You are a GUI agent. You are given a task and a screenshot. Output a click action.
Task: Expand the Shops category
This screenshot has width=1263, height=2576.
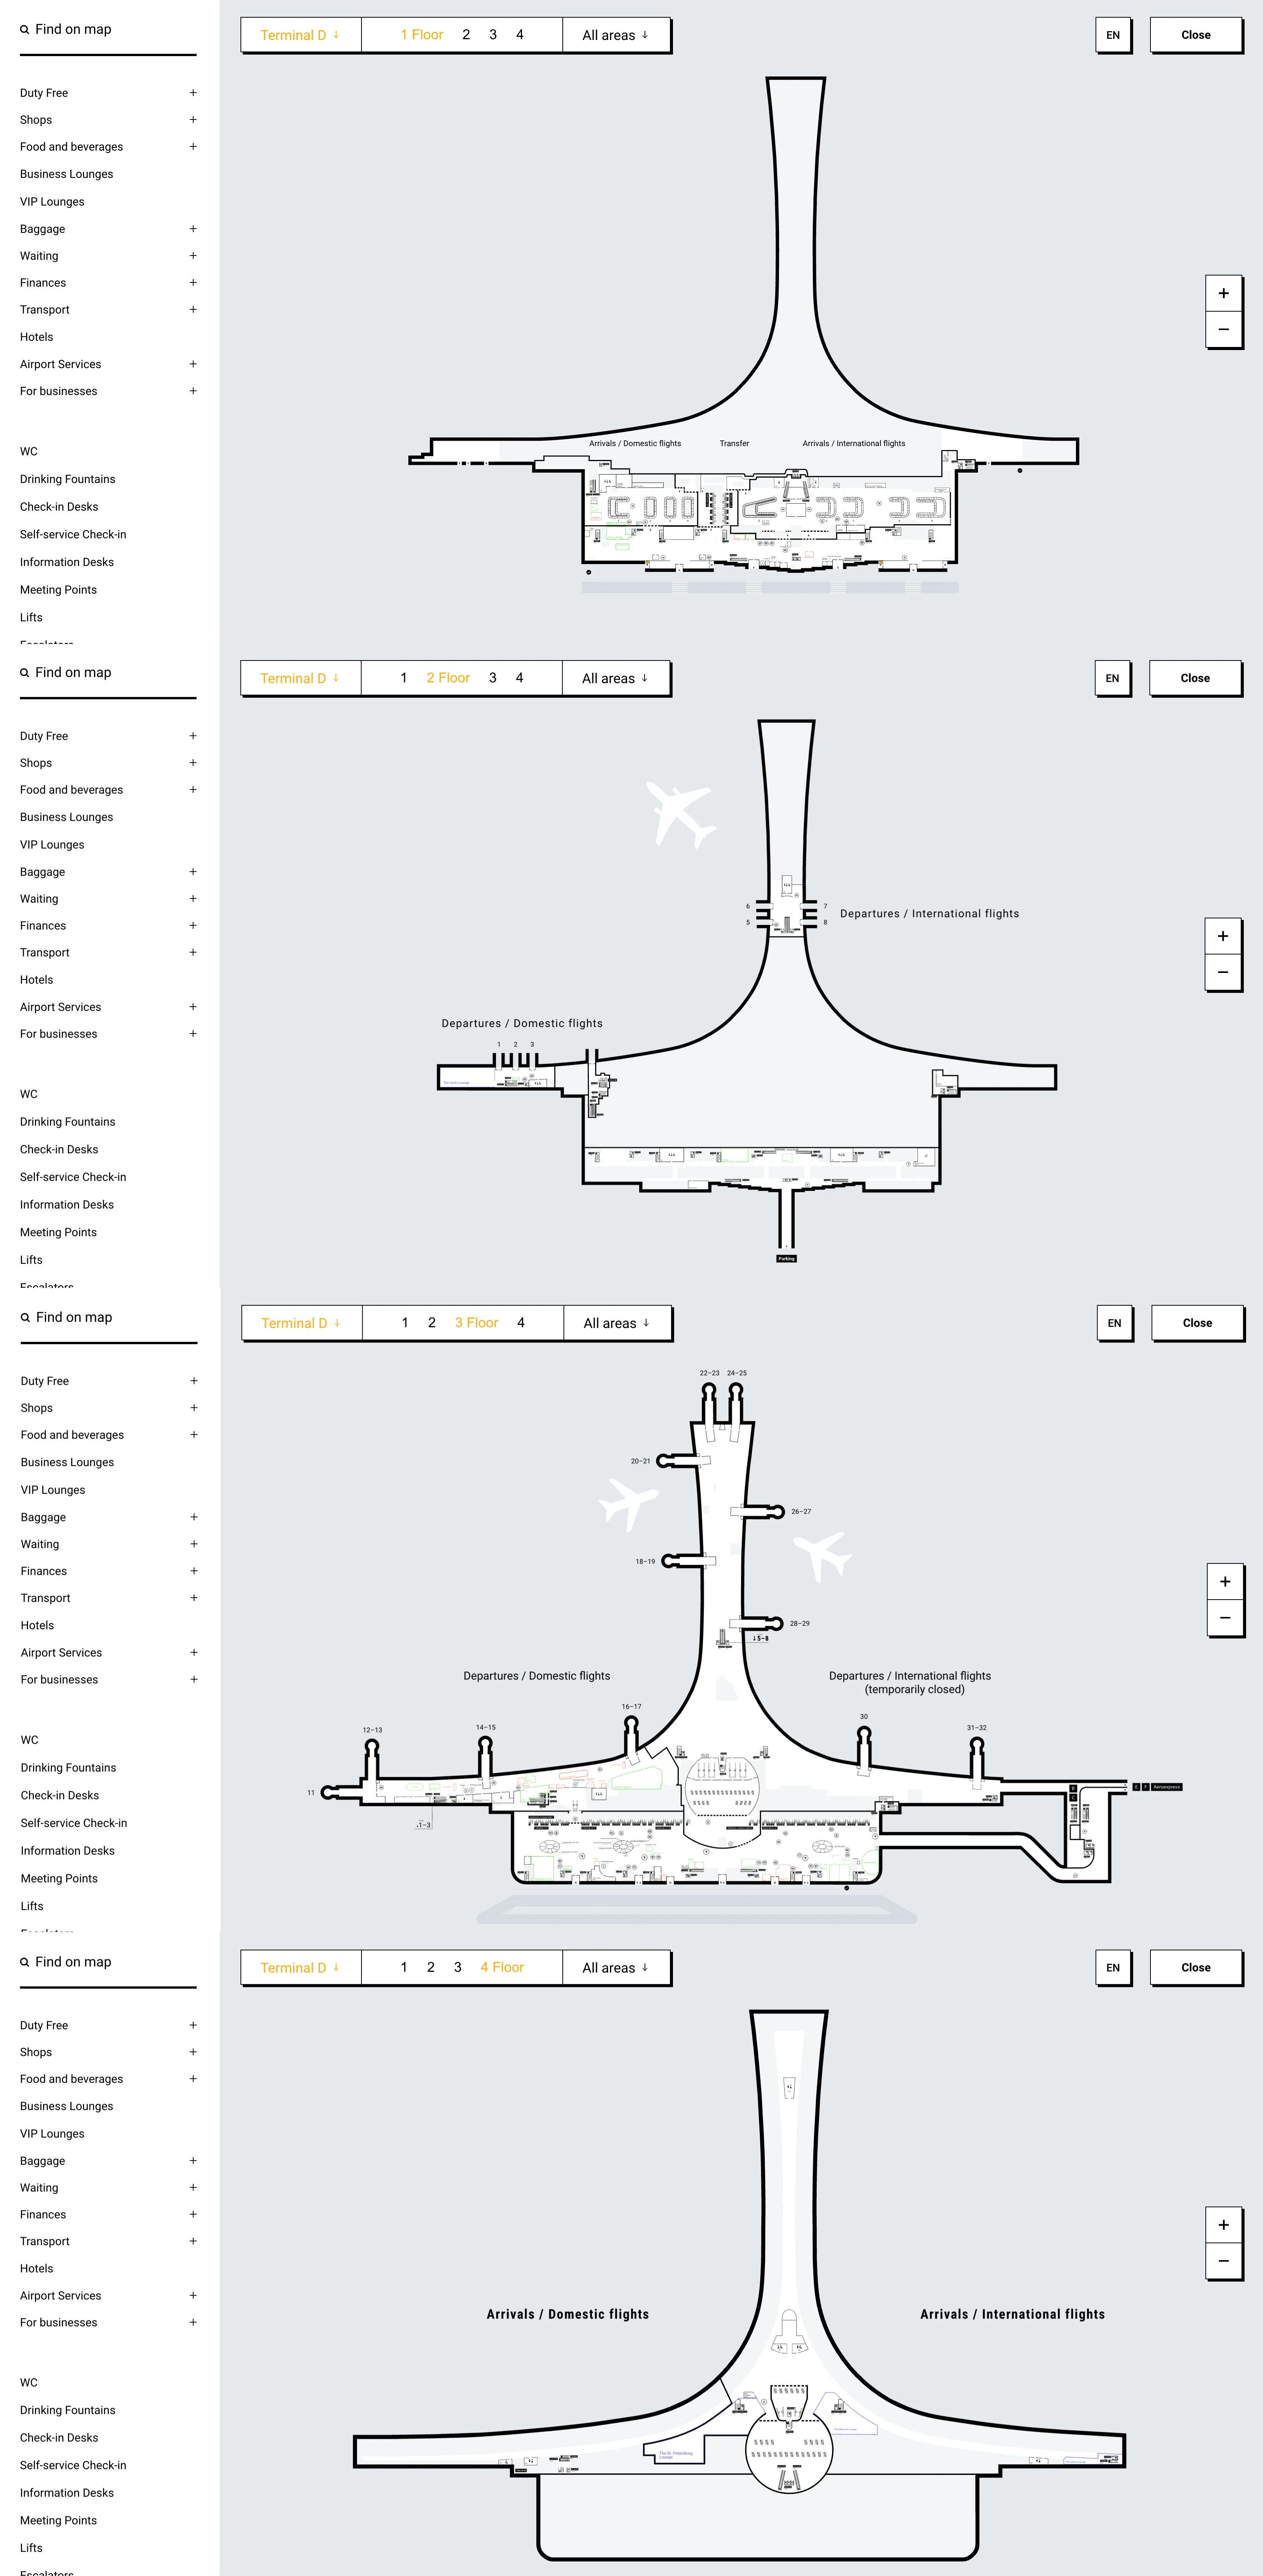(192, 119)
